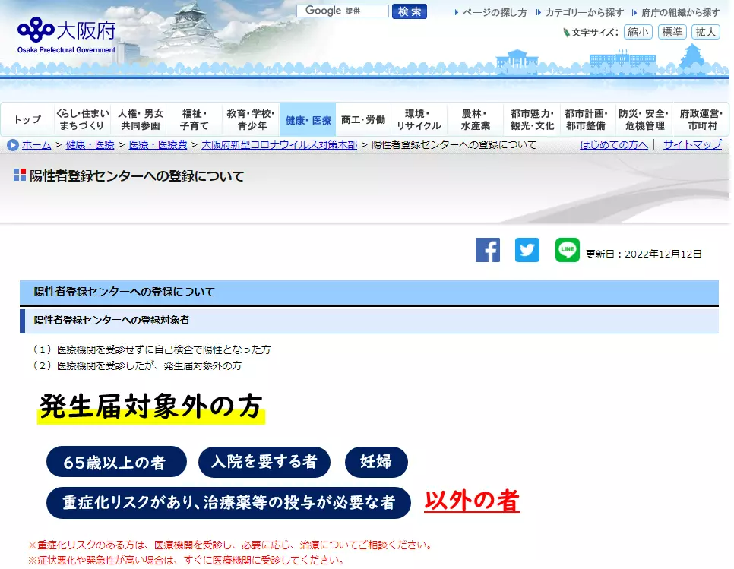This screenshot has height=569, width=734.
Task: Go to 大阪府新型コロナウイルス対策本部 breadcrumb
Action: tap(279, 145)
